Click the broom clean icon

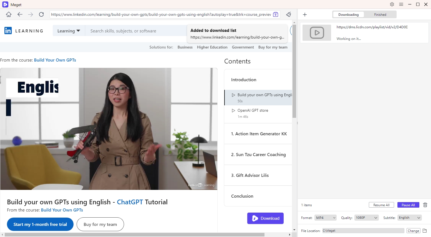click(x=289, y=14)
